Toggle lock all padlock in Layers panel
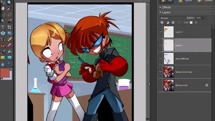The width and height of the screenshot is (215, 121). [x=196, y=23]
